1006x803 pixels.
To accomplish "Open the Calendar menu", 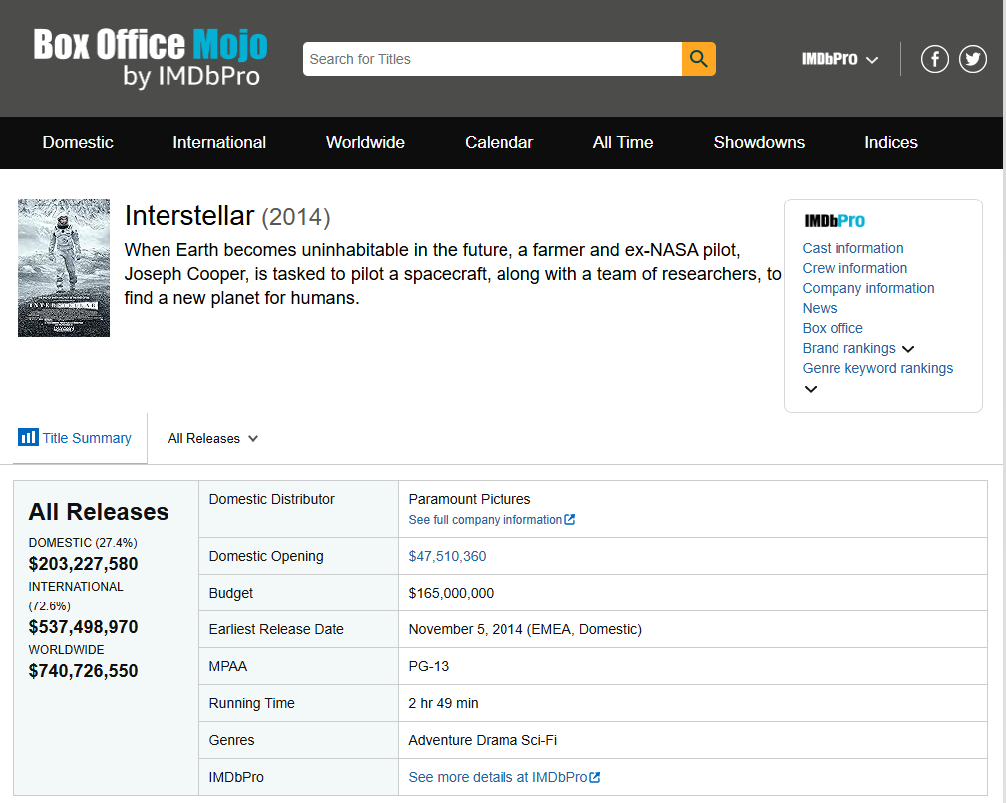I will 500,142.
